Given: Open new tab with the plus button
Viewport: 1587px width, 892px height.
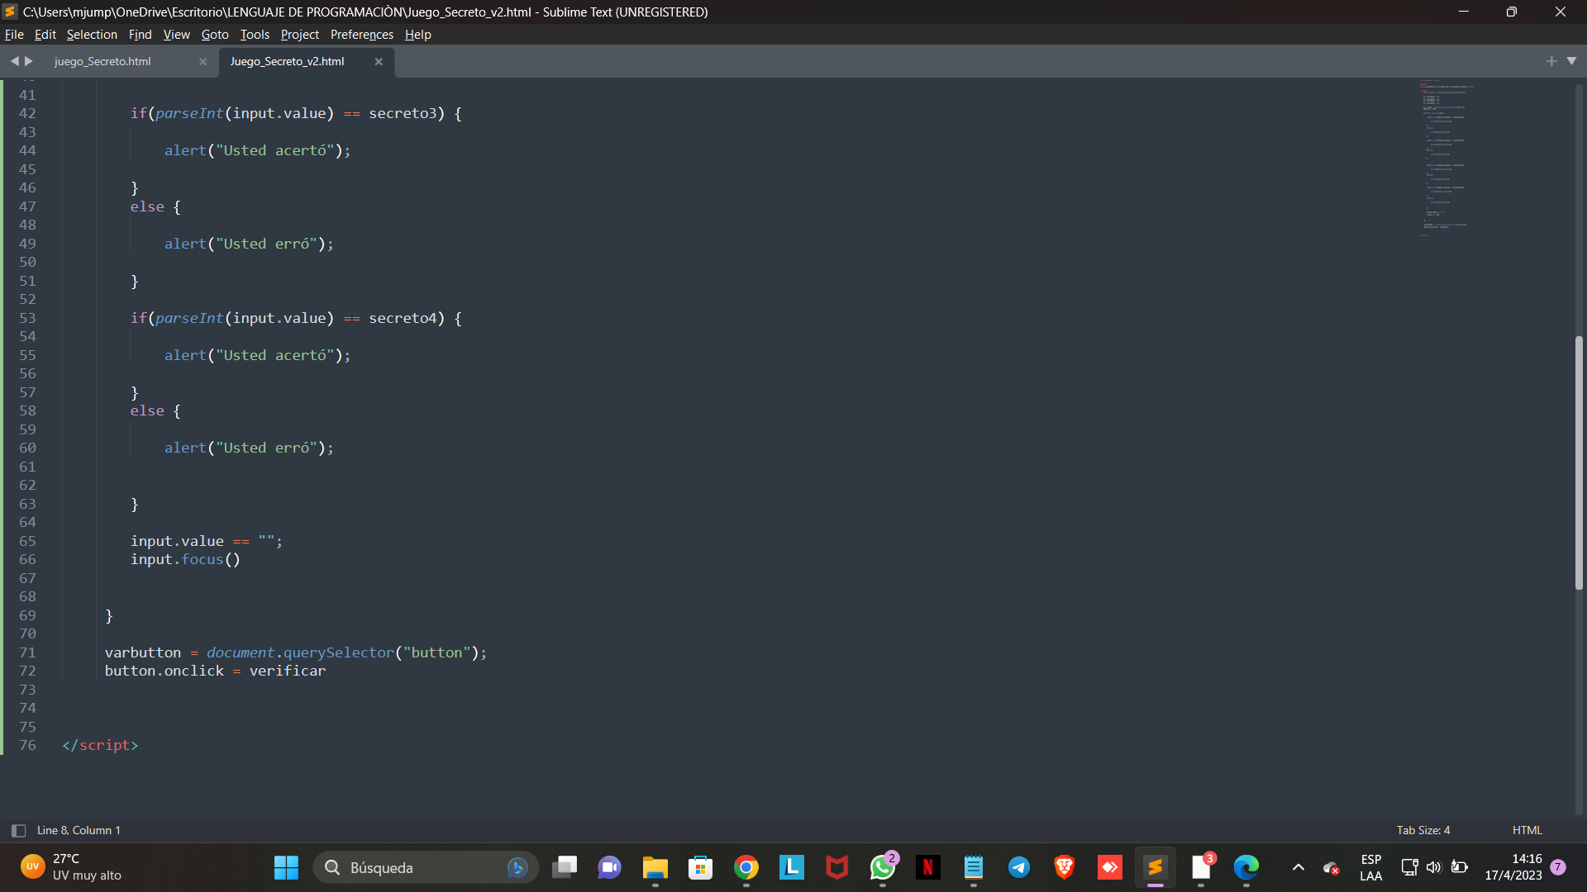Looking at the screenshot, I should (x=1552, y=60).
